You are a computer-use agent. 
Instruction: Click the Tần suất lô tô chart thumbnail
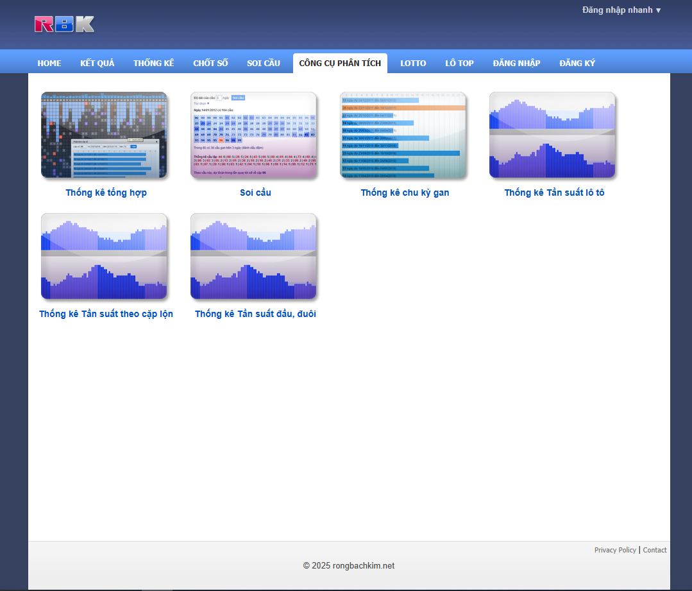(552, 135)
